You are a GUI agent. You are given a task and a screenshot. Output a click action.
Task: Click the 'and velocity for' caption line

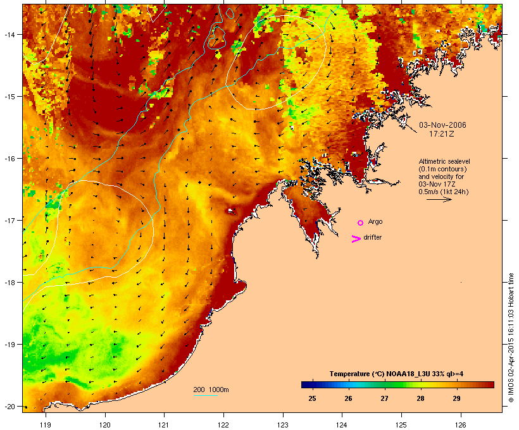(x=441, y=176)
